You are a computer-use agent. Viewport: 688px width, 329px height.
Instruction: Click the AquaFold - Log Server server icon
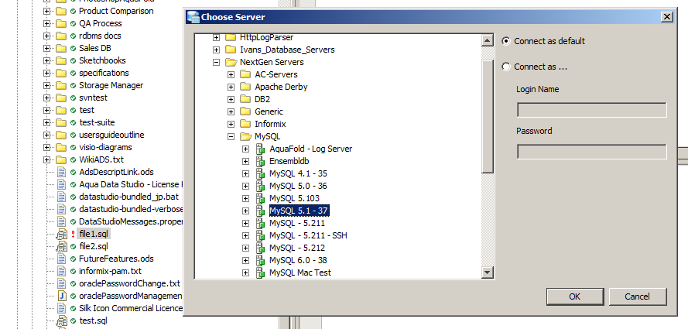pos(261,149)
